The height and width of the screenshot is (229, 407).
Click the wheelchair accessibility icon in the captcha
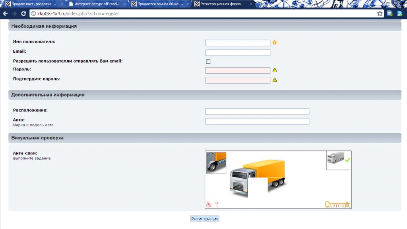click(209, 204)
